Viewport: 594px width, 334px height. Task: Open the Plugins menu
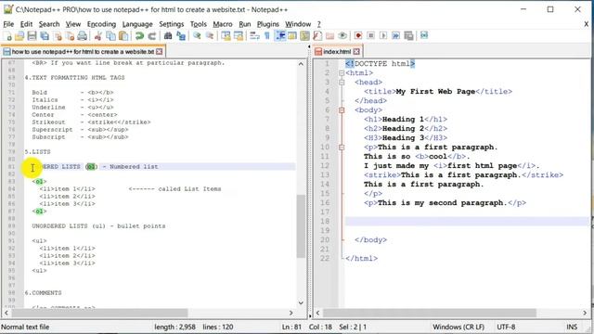[268, 24]
